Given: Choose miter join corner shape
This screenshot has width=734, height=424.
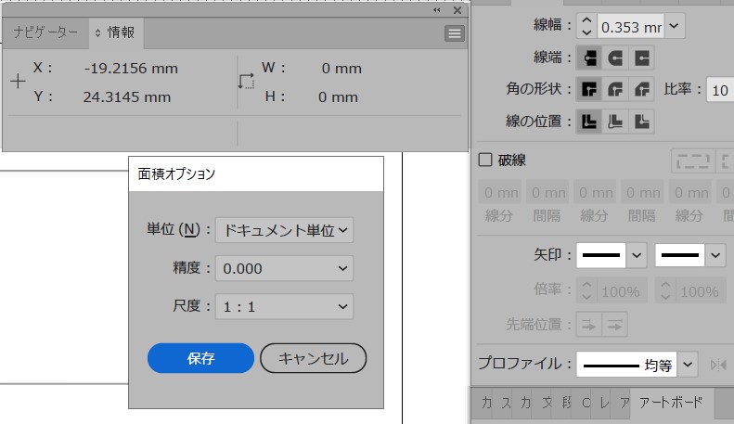Looking at the screenshot, I should point(589,89).
